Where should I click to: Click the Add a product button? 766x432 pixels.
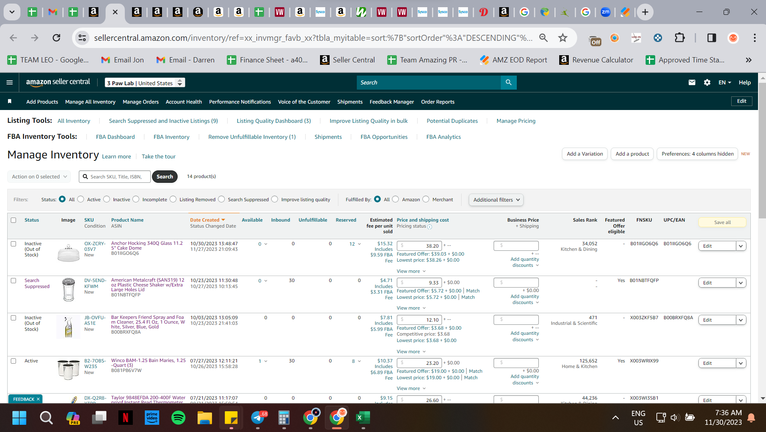[632, 154]
